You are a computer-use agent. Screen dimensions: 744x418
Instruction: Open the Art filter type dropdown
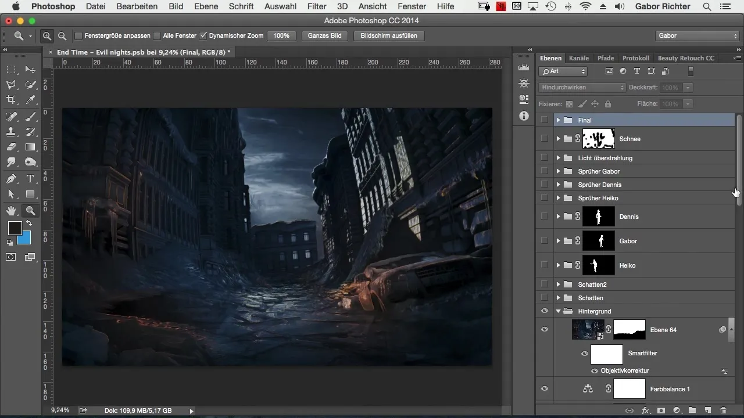click(563, 71)
